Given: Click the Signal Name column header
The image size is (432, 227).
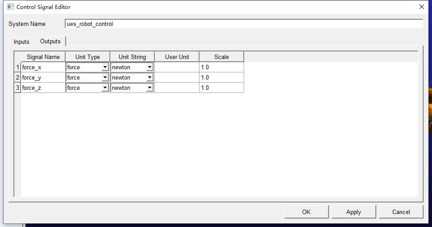Looking at the screenshot, I should [43, 57].
